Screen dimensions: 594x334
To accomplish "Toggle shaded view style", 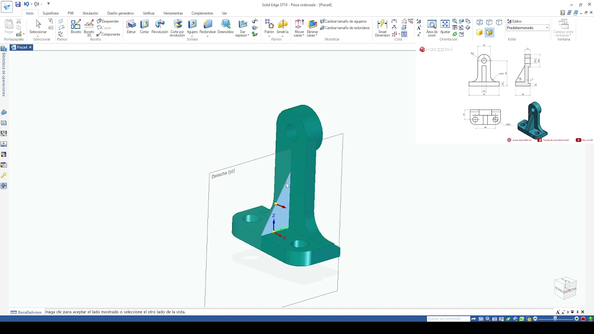I will click(479, 32).
